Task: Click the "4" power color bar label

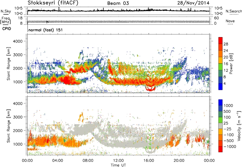Action: [224, 83]
